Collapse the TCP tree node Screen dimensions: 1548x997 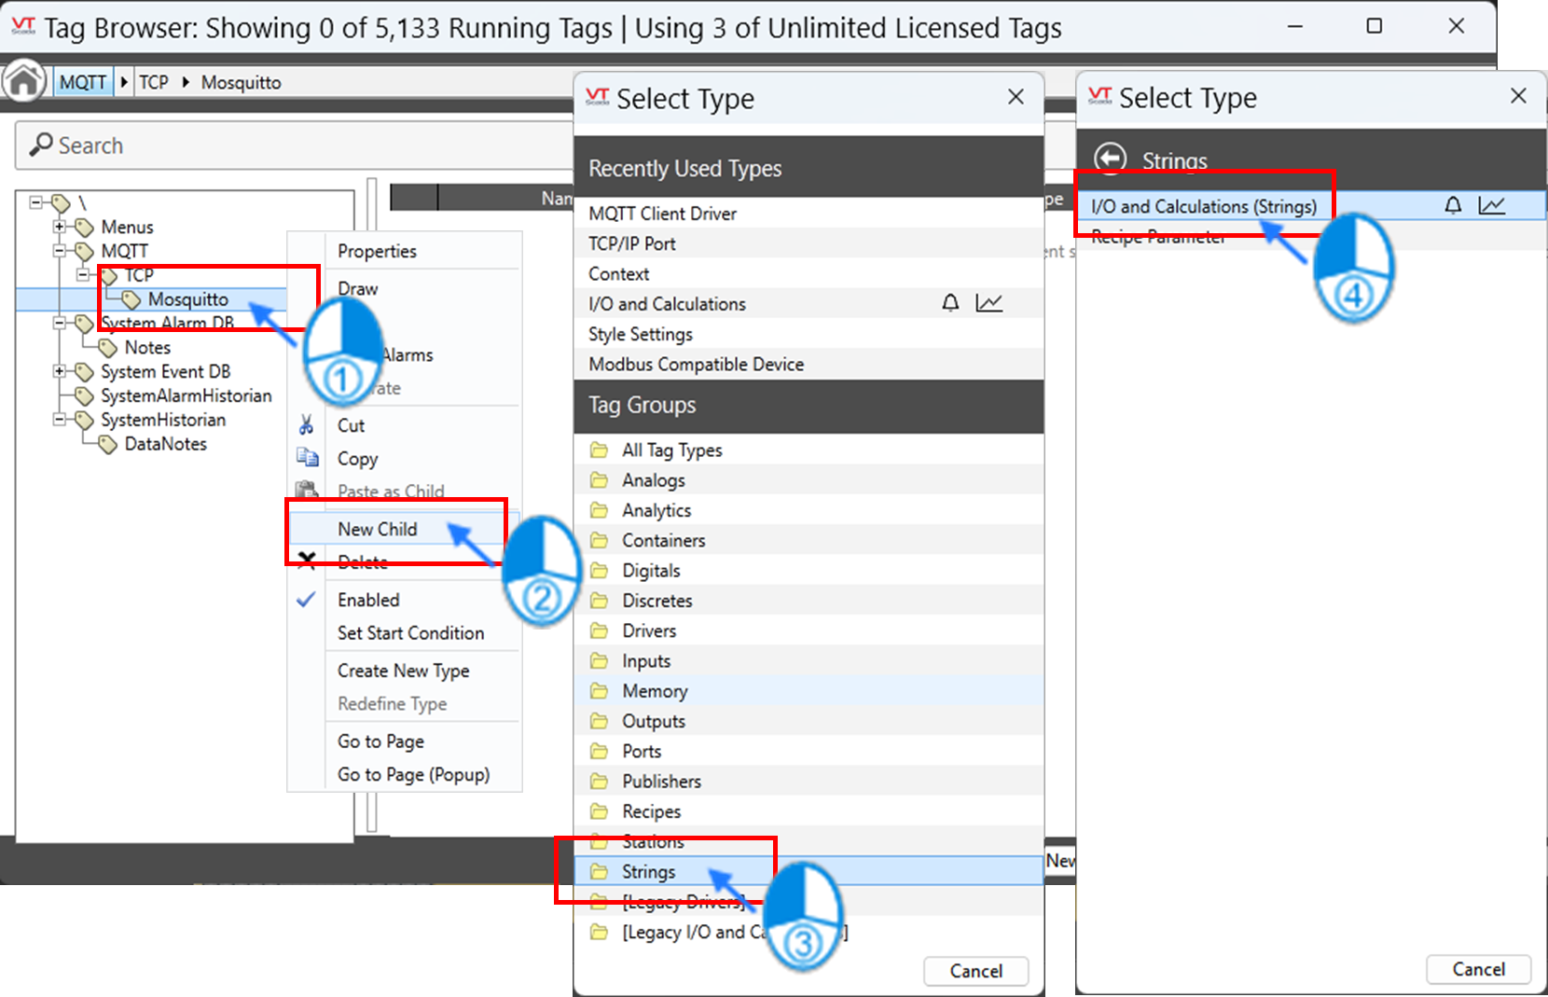pyautogui.click(x=83, y=275)
